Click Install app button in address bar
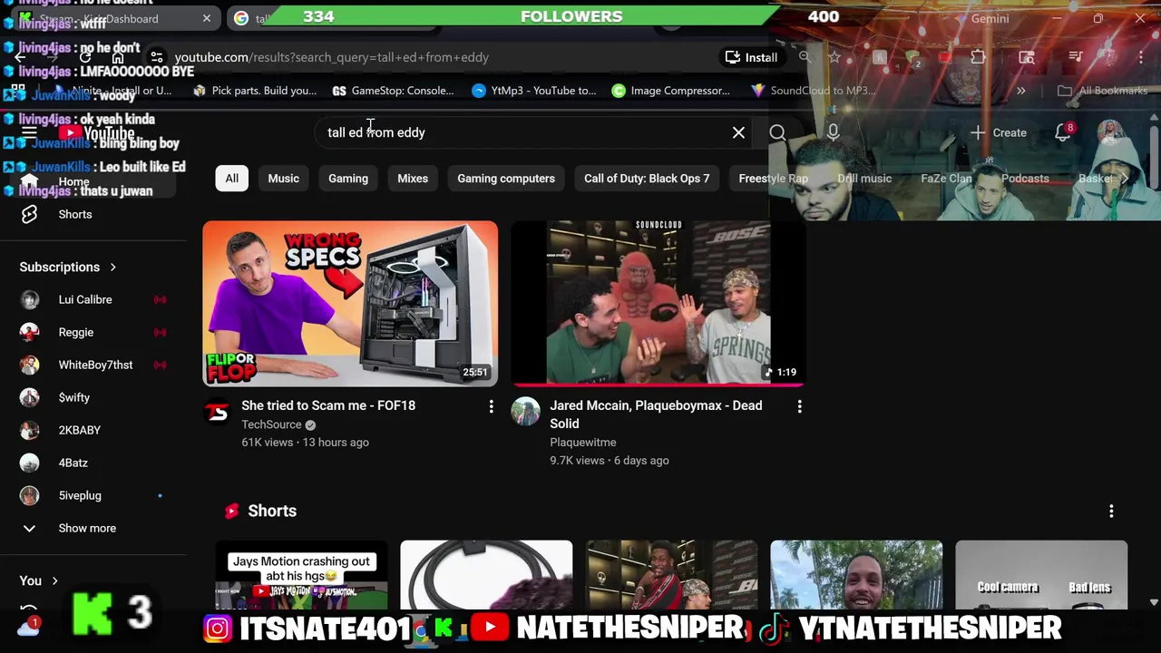 [751, 57]
